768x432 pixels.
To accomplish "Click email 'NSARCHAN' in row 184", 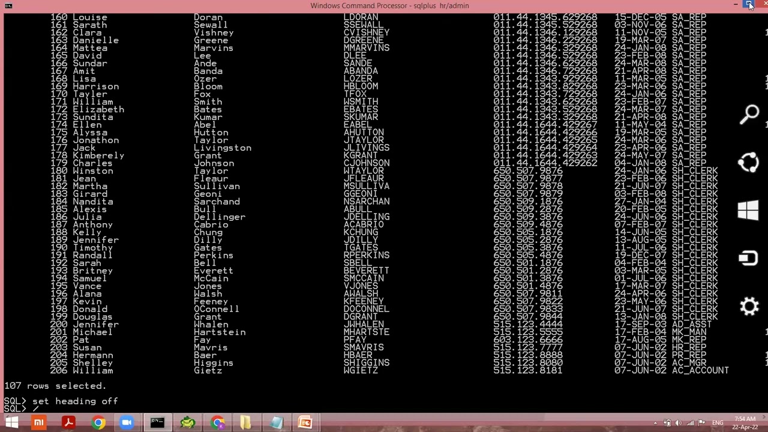I will pos(367,202).
